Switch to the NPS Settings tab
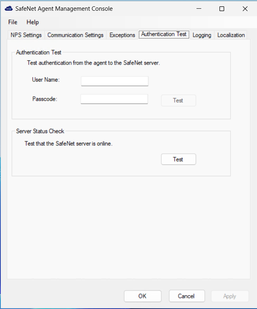Viewport: 257px width, 309px height. click(x=26, y=35)
